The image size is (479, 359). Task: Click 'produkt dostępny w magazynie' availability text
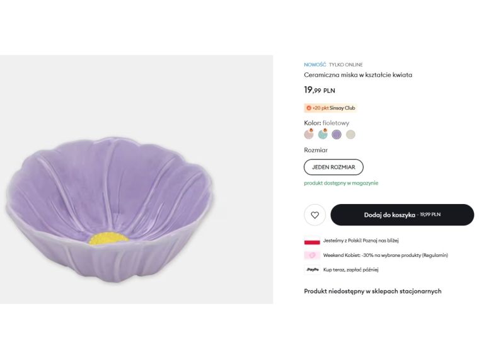[x=341, y=183]
